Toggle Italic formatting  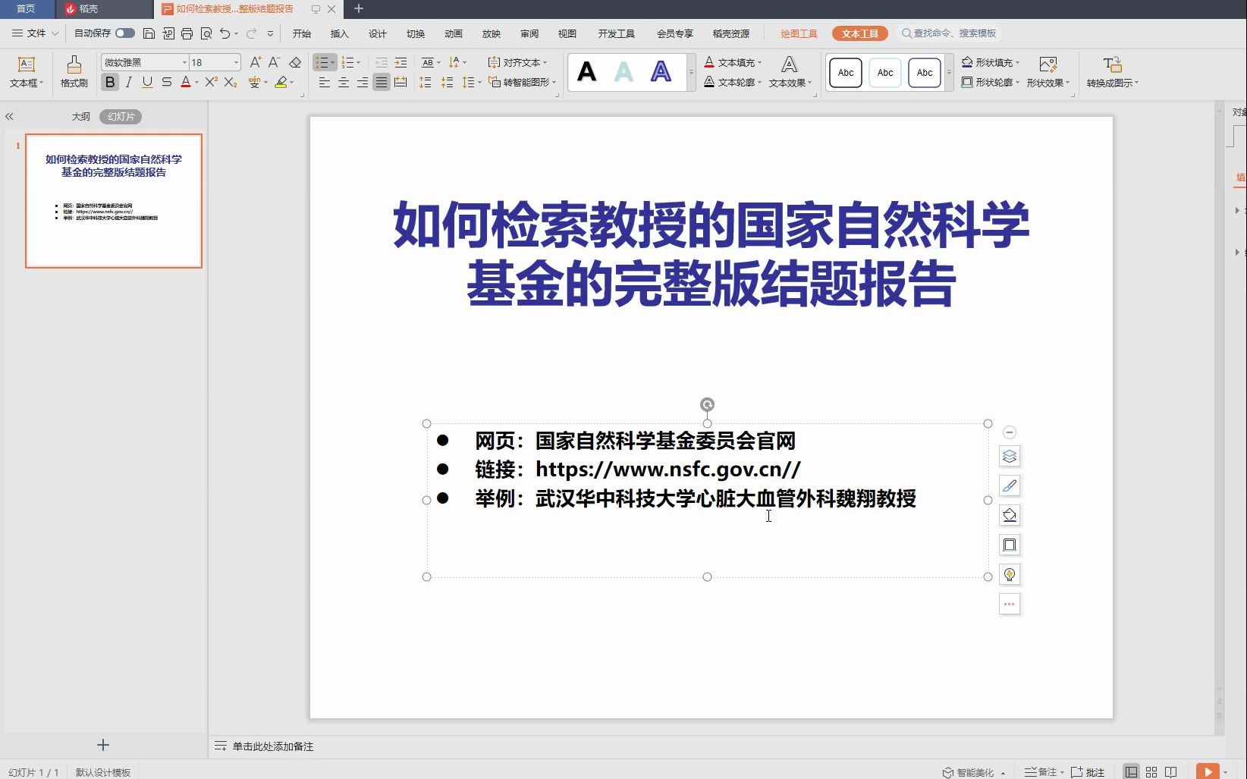(129, 82)
